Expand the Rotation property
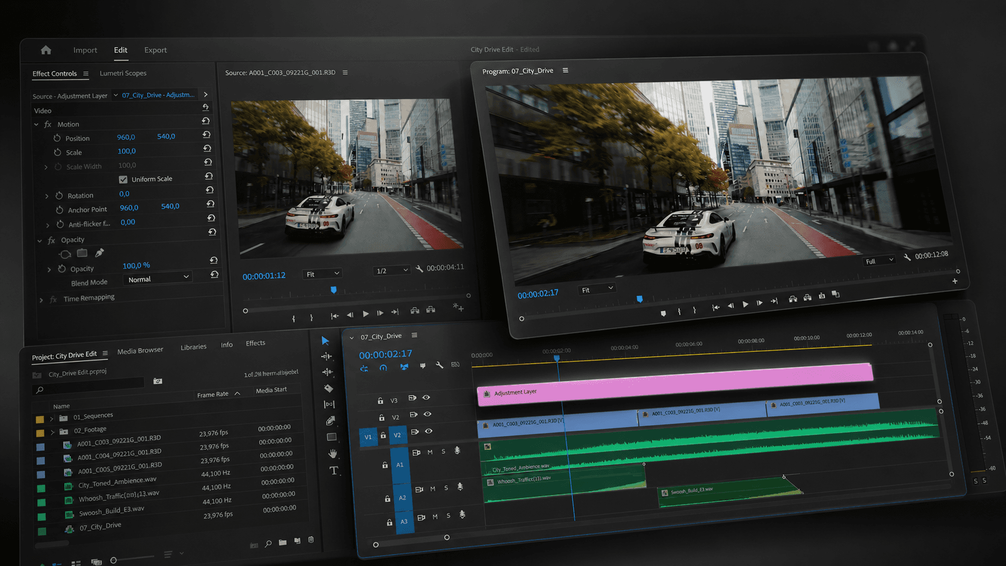 (x=47, y=196)
